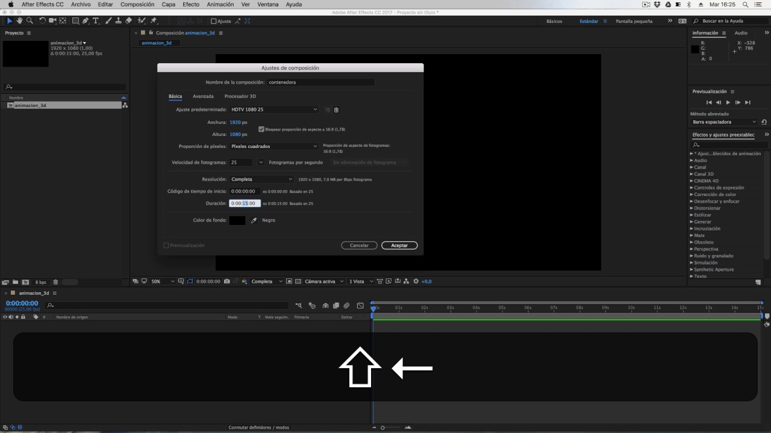
Task: Select the Horizontal Type tool
Action: coord(96,21)
